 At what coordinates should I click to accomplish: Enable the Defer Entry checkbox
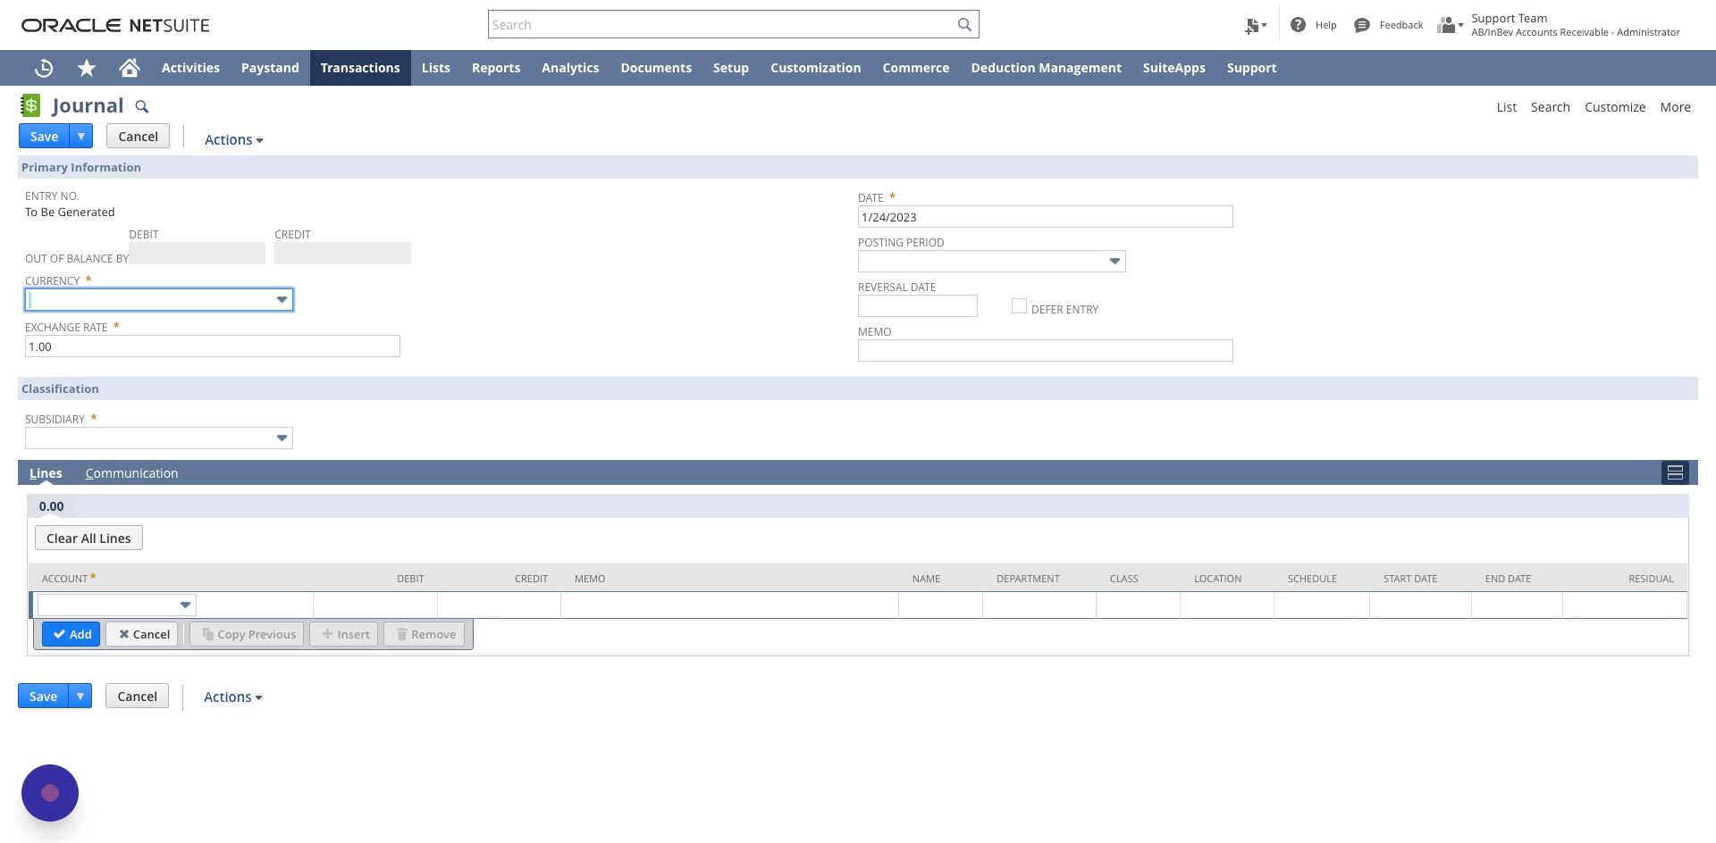pyautogui.click(x=1019, y=306)
